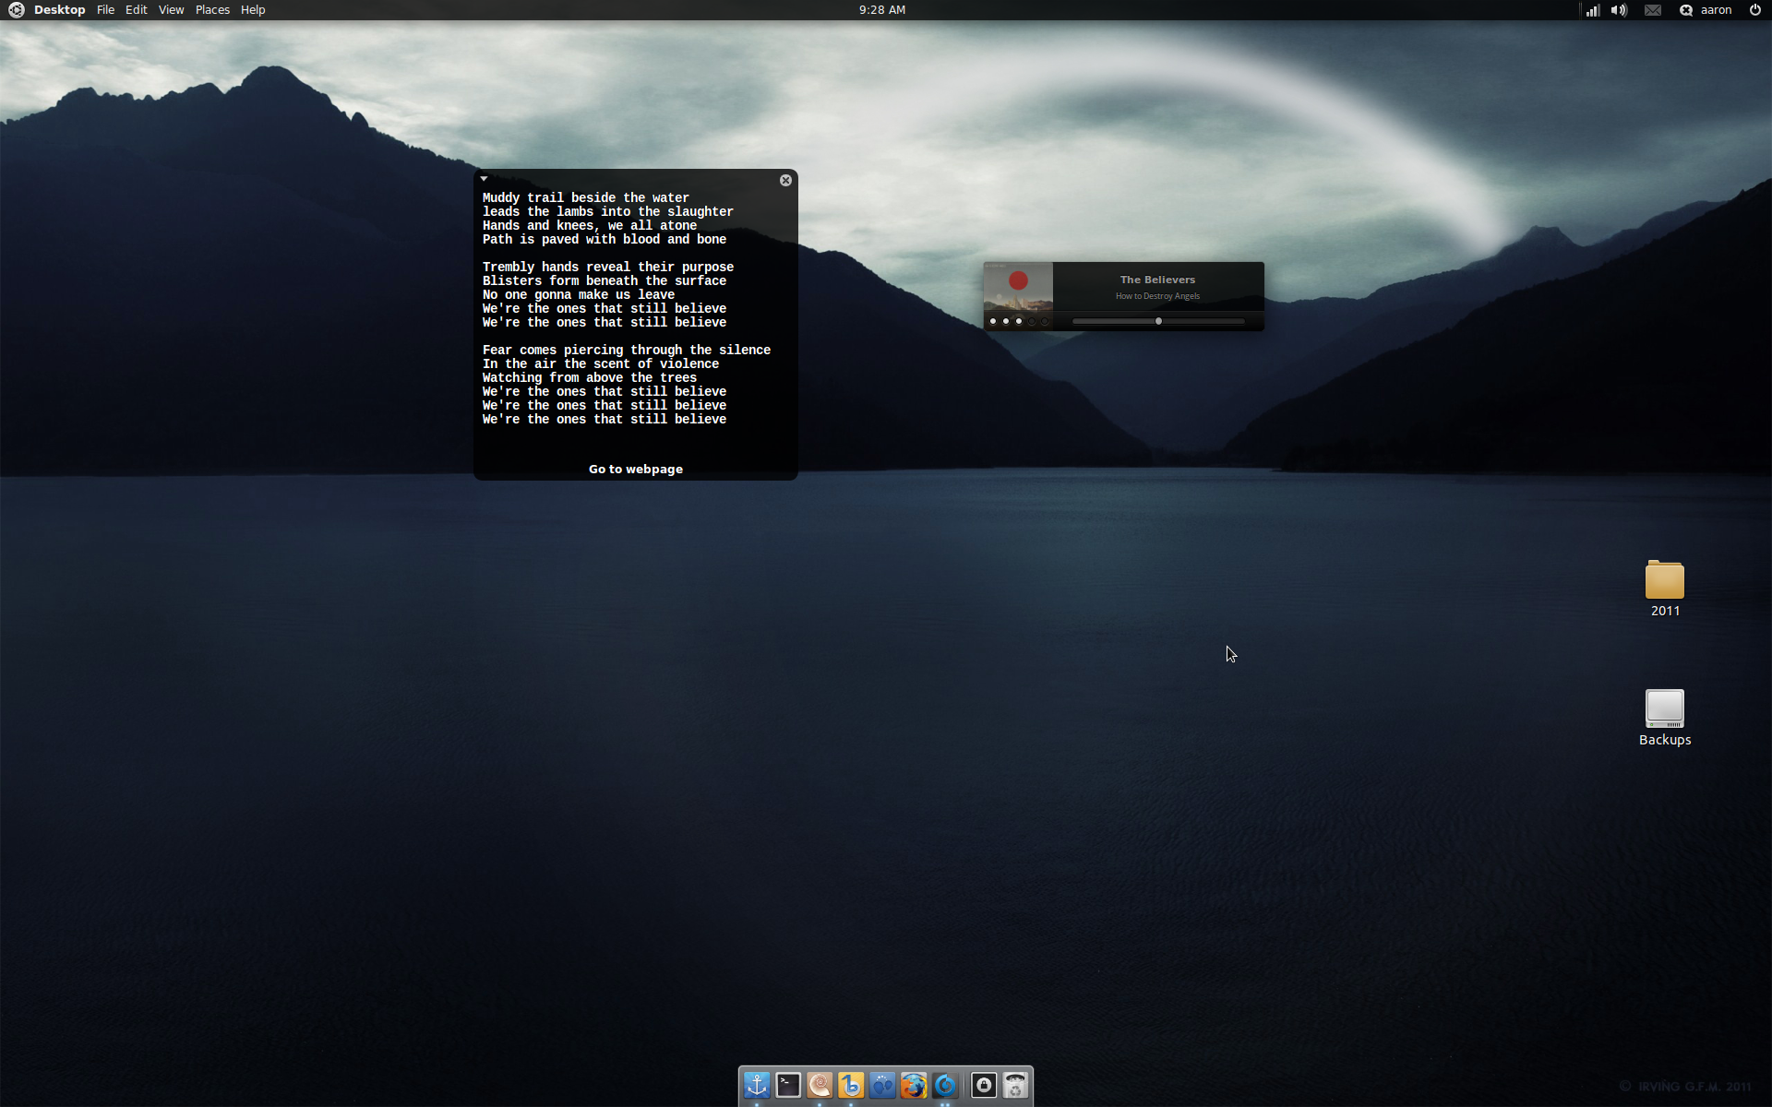Open Banshee music player from the dock
Image resolution: width=1772 pixels, height=1107 pixels.
tap(851, 1086)
